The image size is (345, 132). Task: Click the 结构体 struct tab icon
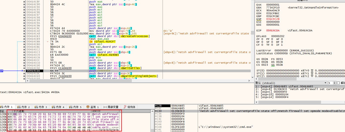pyautogui.click(x=124, y=107)
